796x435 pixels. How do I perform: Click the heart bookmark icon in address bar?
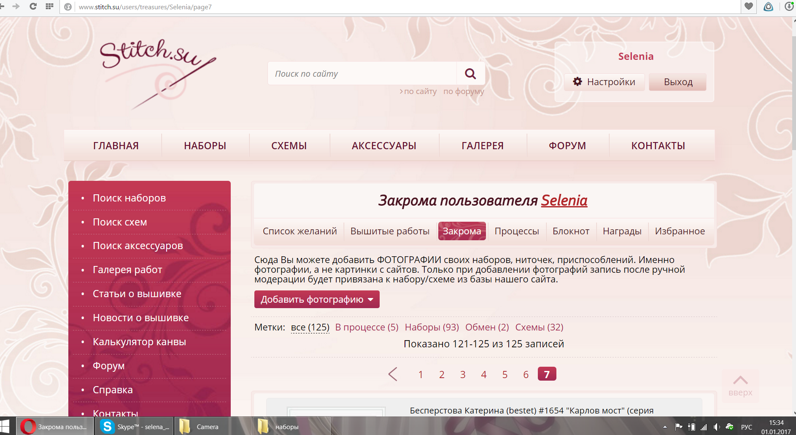tap(748, 6)
